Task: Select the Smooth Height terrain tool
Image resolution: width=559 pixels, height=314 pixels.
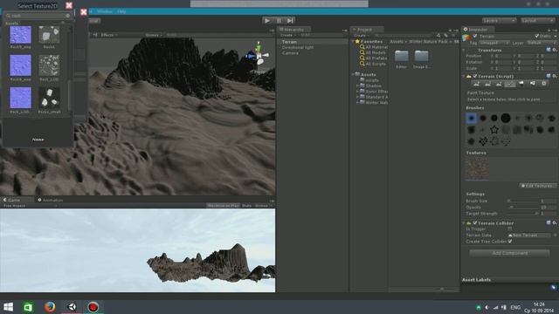Action: coord(499,84)
